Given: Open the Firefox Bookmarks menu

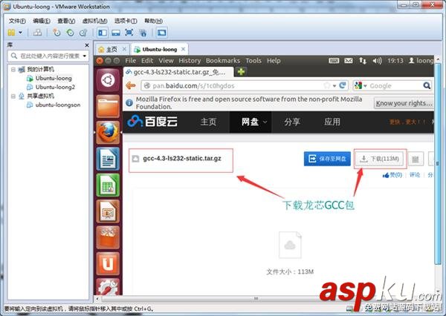Looking at the screenshot, I should [223, 61].
